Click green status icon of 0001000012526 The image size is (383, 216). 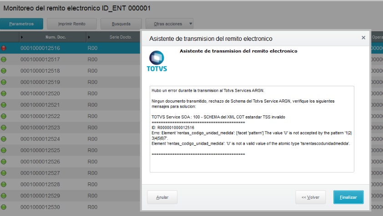click(4, 162)
